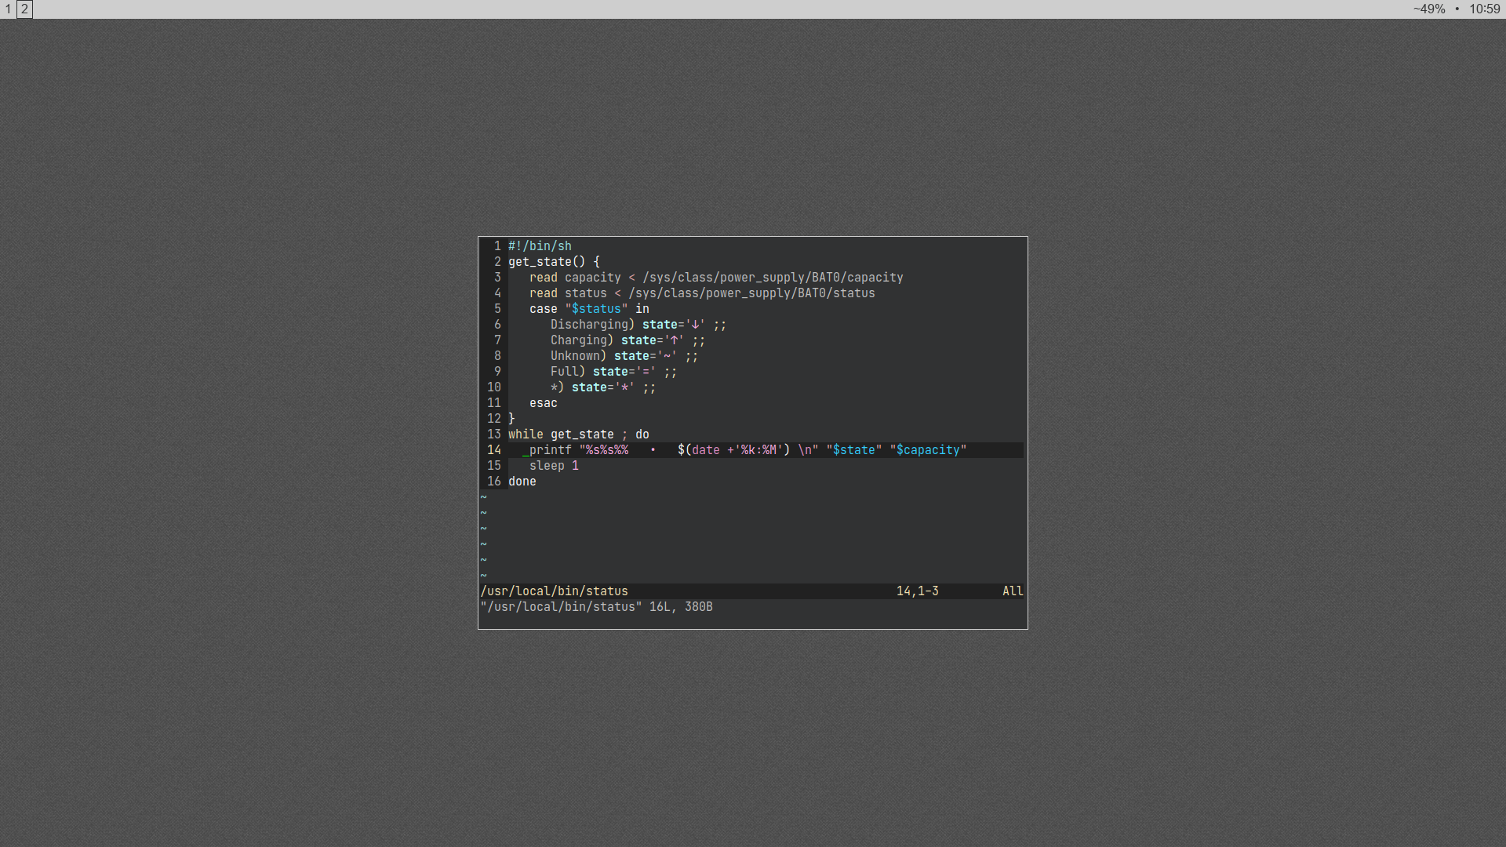
Task: Switch to workspace 2 in the bar
Action: (x=24, y=9)
